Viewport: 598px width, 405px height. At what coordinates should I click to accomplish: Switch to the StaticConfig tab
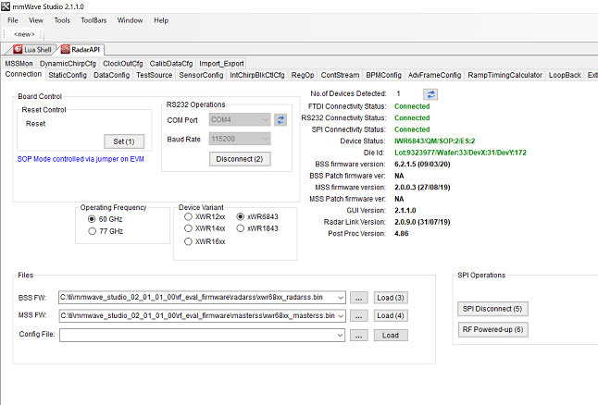pos(68,75)
